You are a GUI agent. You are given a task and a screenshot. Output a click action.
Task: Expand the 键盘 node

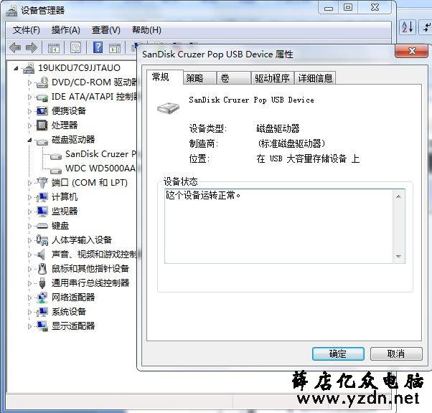(x=29, y=226)
